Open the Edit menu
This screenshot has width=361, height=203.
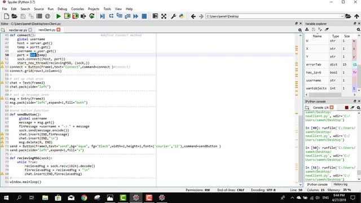14,9
